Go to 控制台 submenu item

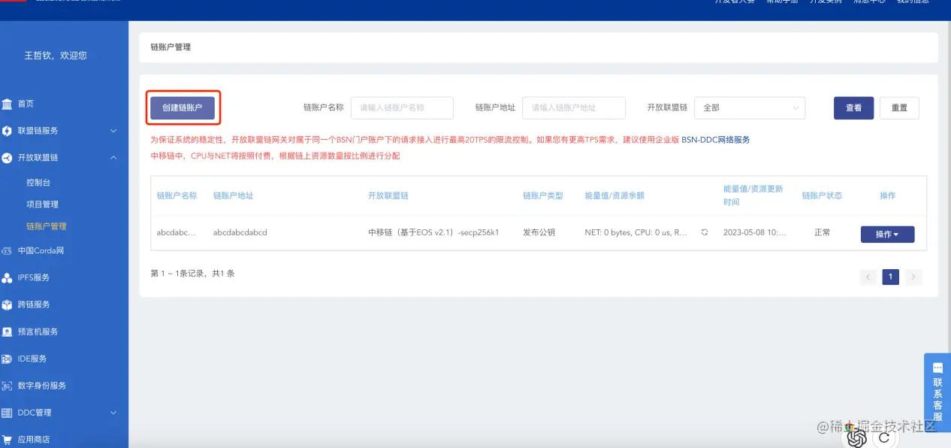38,183
